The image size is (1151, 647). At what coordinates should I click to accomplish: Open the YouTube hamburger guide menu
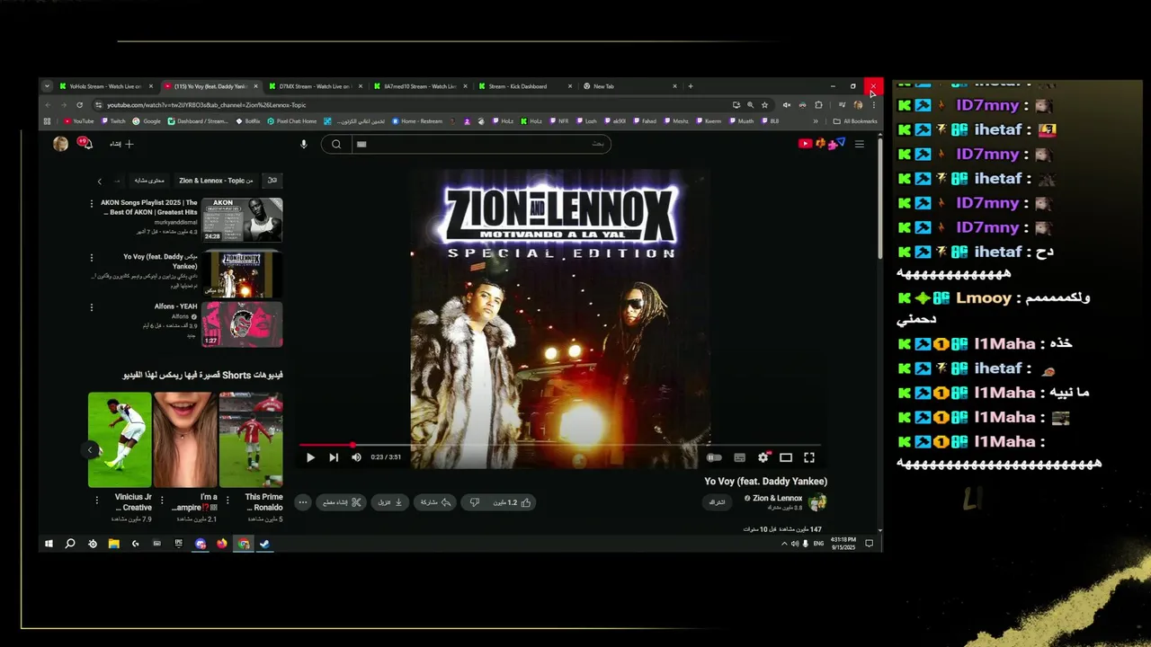[x=860, y=144]
